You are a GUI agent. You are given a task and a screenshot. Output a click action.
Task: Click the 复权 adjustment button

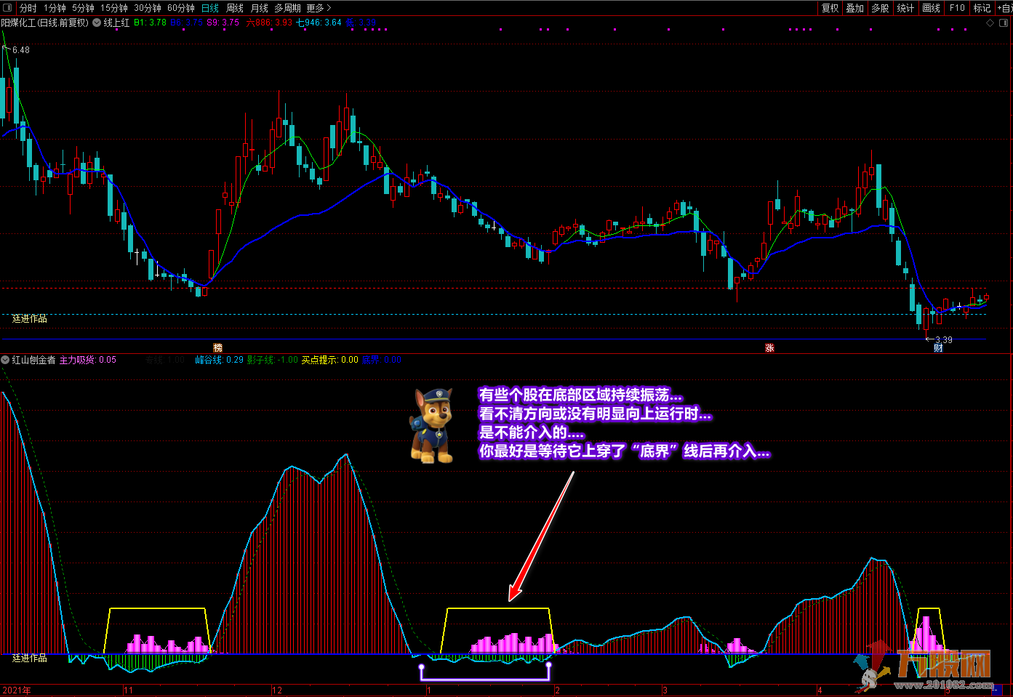point(830,8)
